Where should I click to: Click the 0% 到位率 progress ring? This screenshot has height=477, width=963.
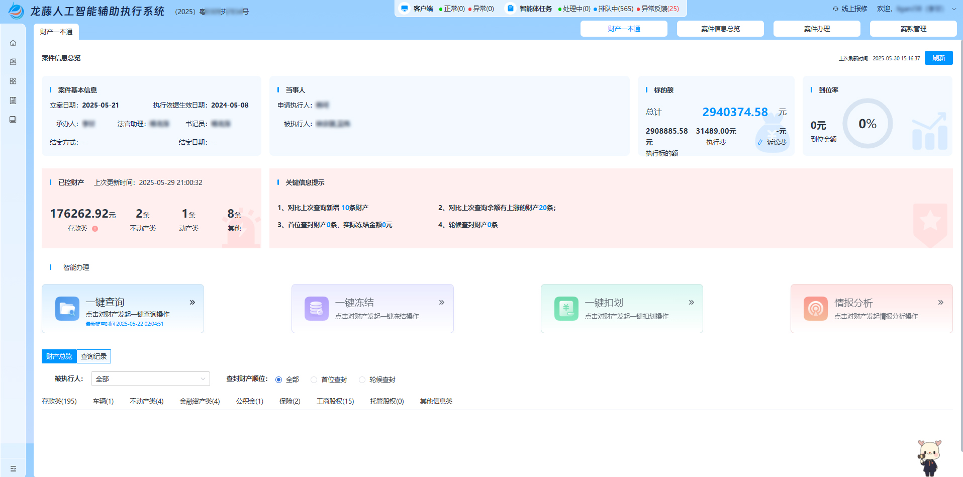868,124
